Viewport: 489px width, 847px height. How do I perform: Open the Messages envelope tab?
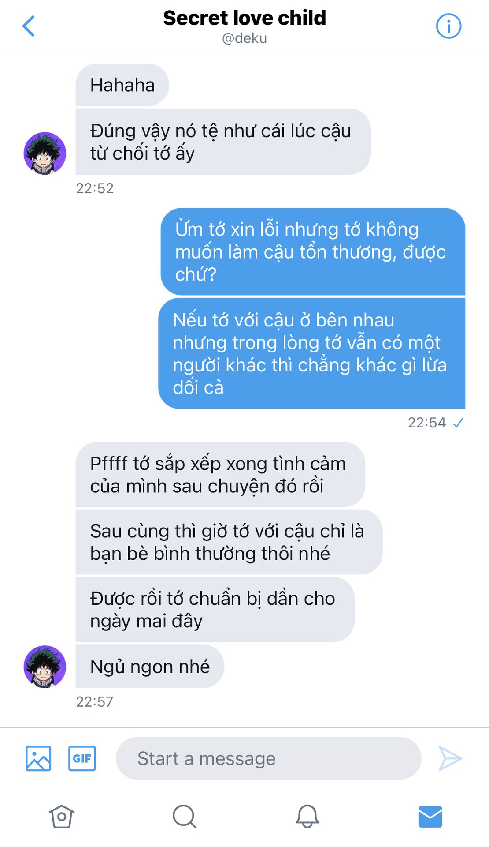430,816
